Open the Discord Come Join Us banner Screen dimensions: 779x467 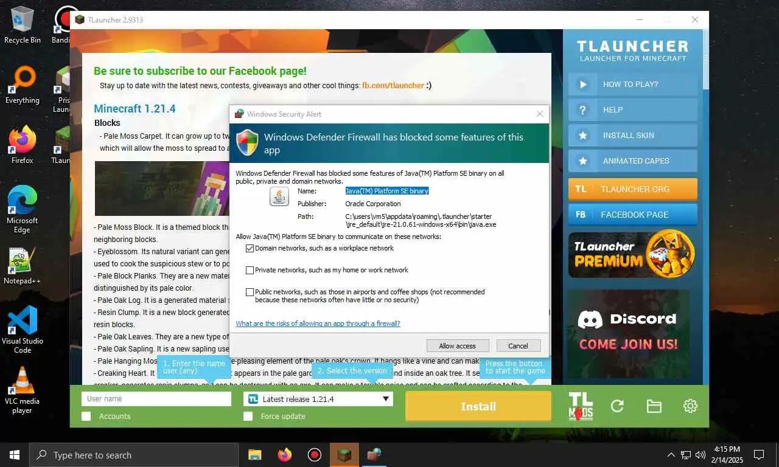click(629, 333)
